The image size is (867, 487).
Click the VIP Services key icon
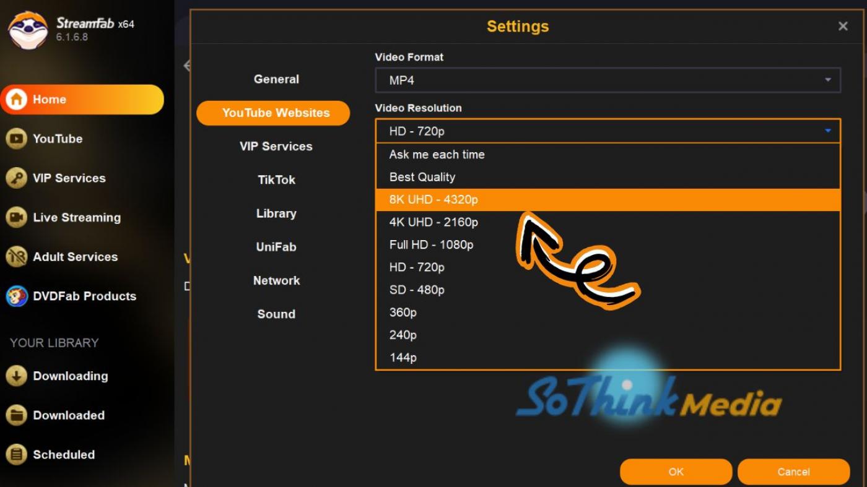(x=17, y=178)
